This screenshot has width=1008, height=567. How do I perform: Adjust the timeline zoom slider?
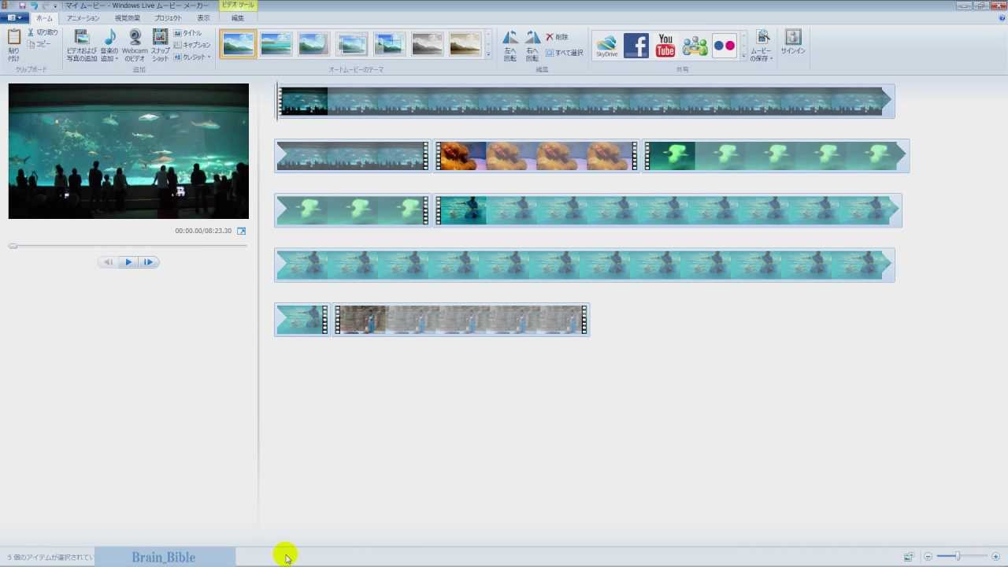tap(958, 557)
